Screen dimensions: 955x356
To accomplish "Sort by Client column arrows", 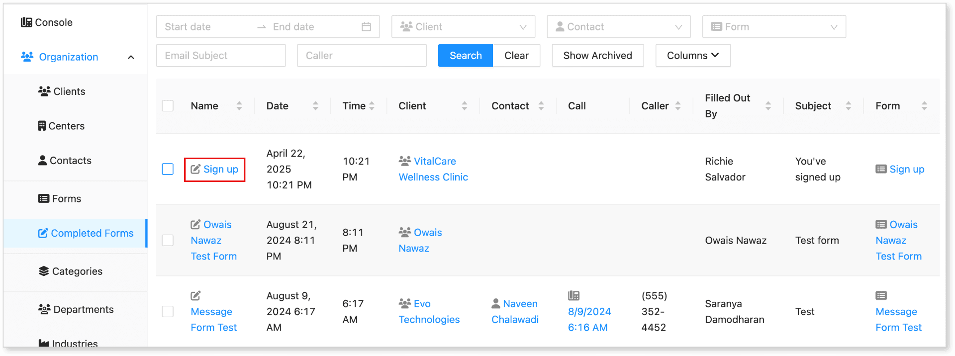I will (464, 106).
